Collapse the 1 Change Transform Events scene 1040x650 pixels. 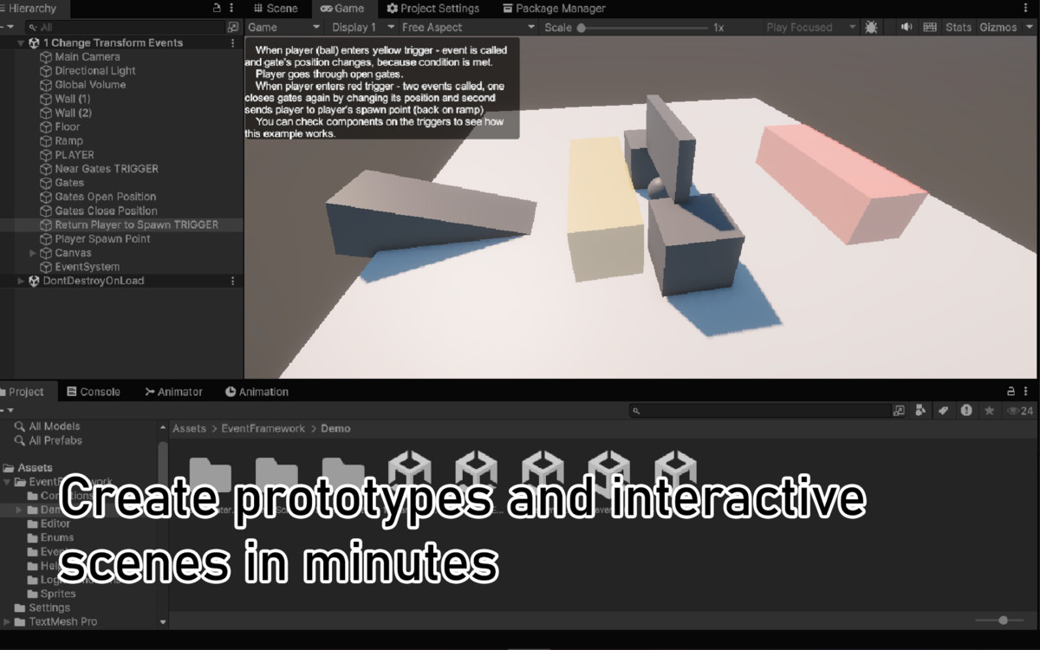(21, 42)
